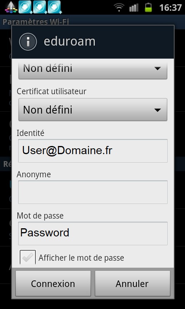Open the first download notification icon

(25, 7)
